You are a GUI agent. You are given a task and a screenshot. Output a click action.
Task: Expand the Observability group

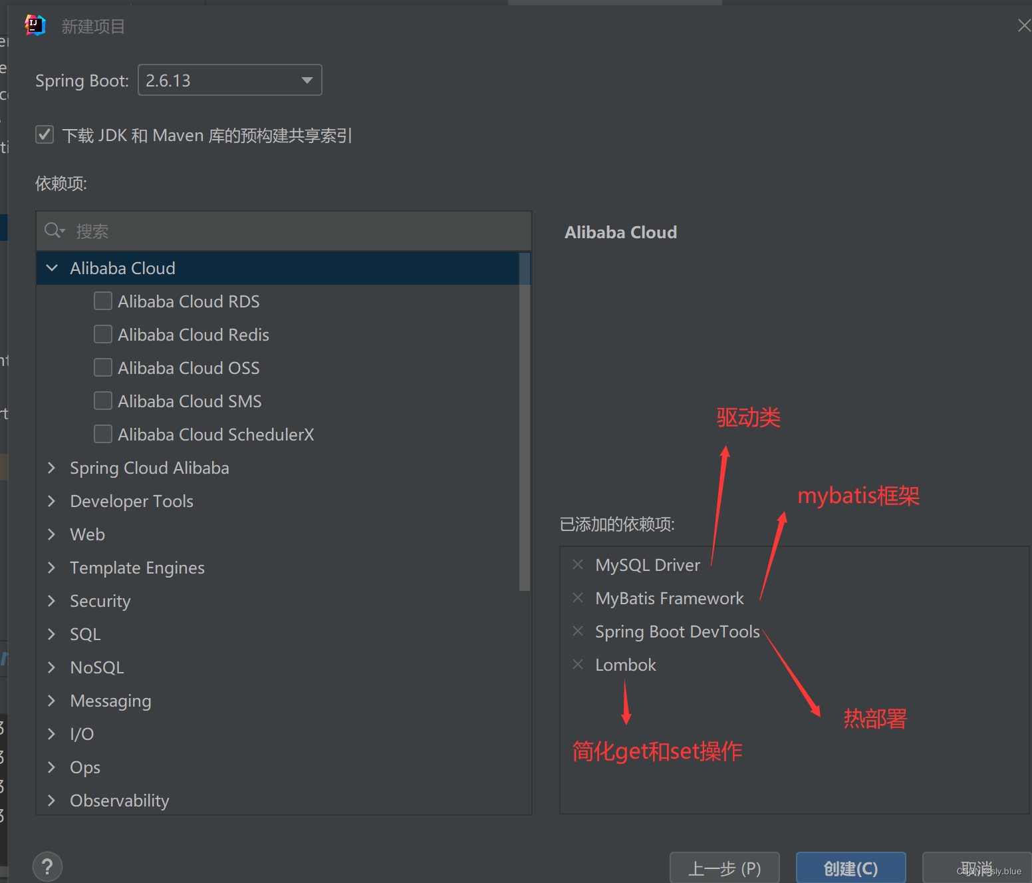(x=52, y=800)
